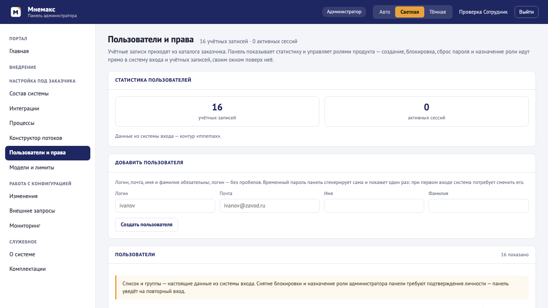The height and width of the screenshot is (308, 548).
Task: Select the Светлая theme option
Action: 410,12
